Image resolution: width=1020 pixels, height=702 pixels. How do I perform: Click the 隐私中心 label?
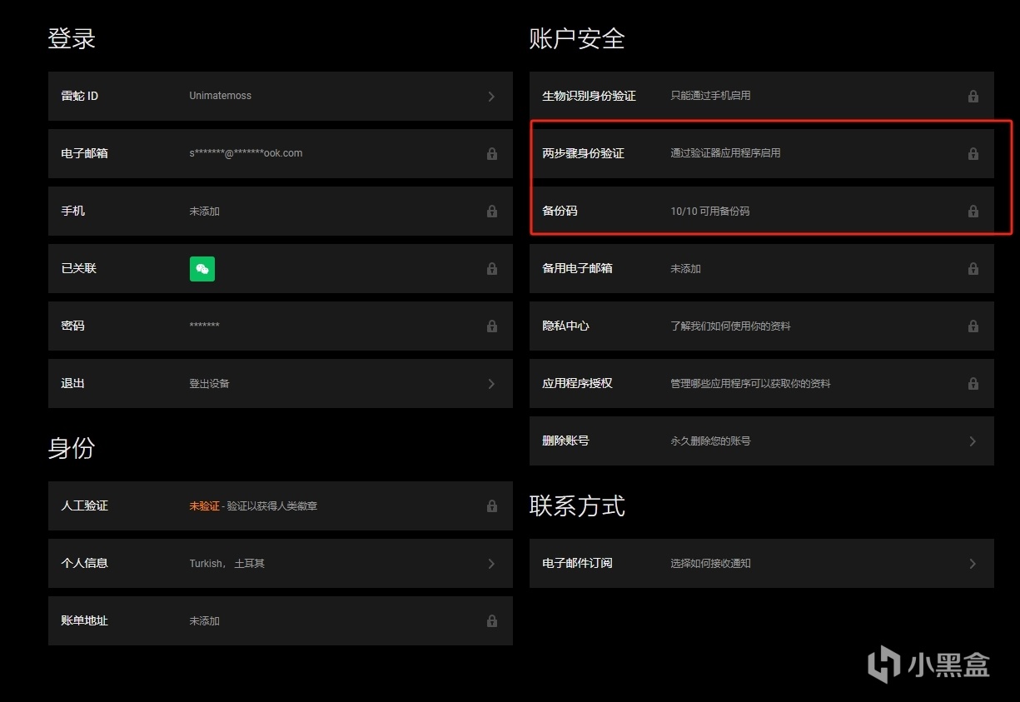tap(565, 326)
